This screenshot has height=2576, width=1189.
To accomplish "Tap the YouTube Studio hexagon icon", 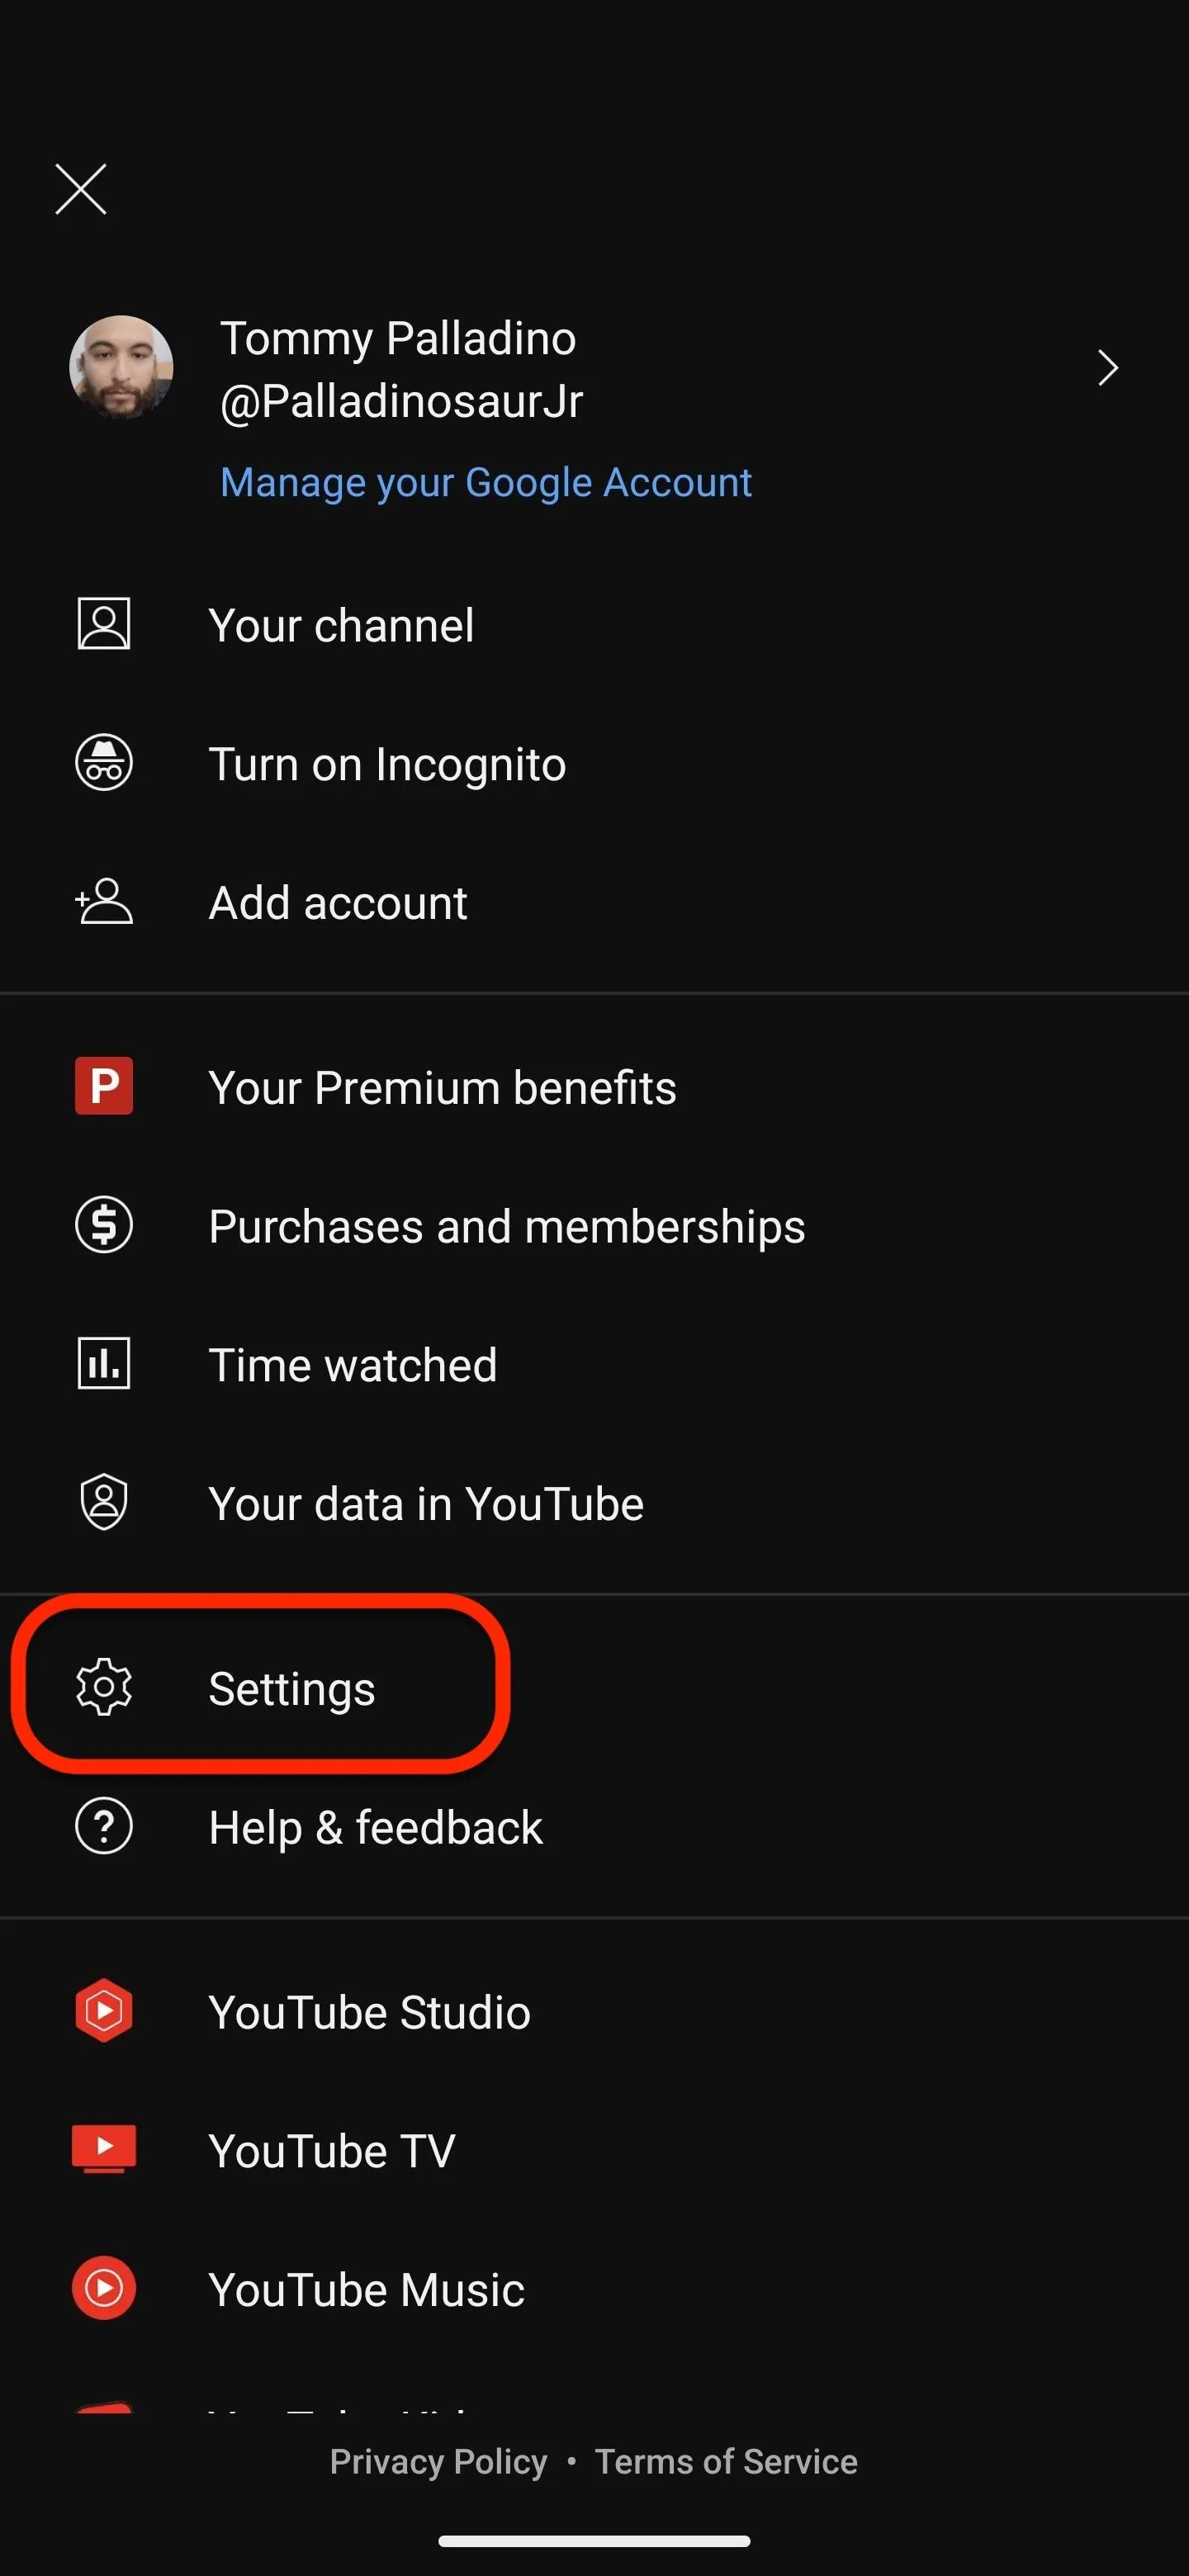I will pos(104,2011).
